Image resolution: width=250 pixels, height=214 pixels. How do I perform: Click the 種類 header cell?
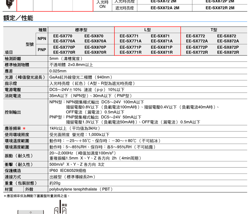[42, 30]
